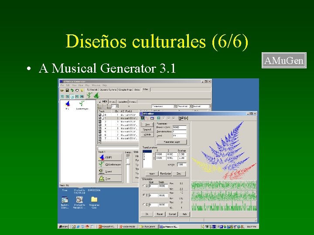
Task: Click the Cancel button in IFS editor
Action: (x=172, y=214)
